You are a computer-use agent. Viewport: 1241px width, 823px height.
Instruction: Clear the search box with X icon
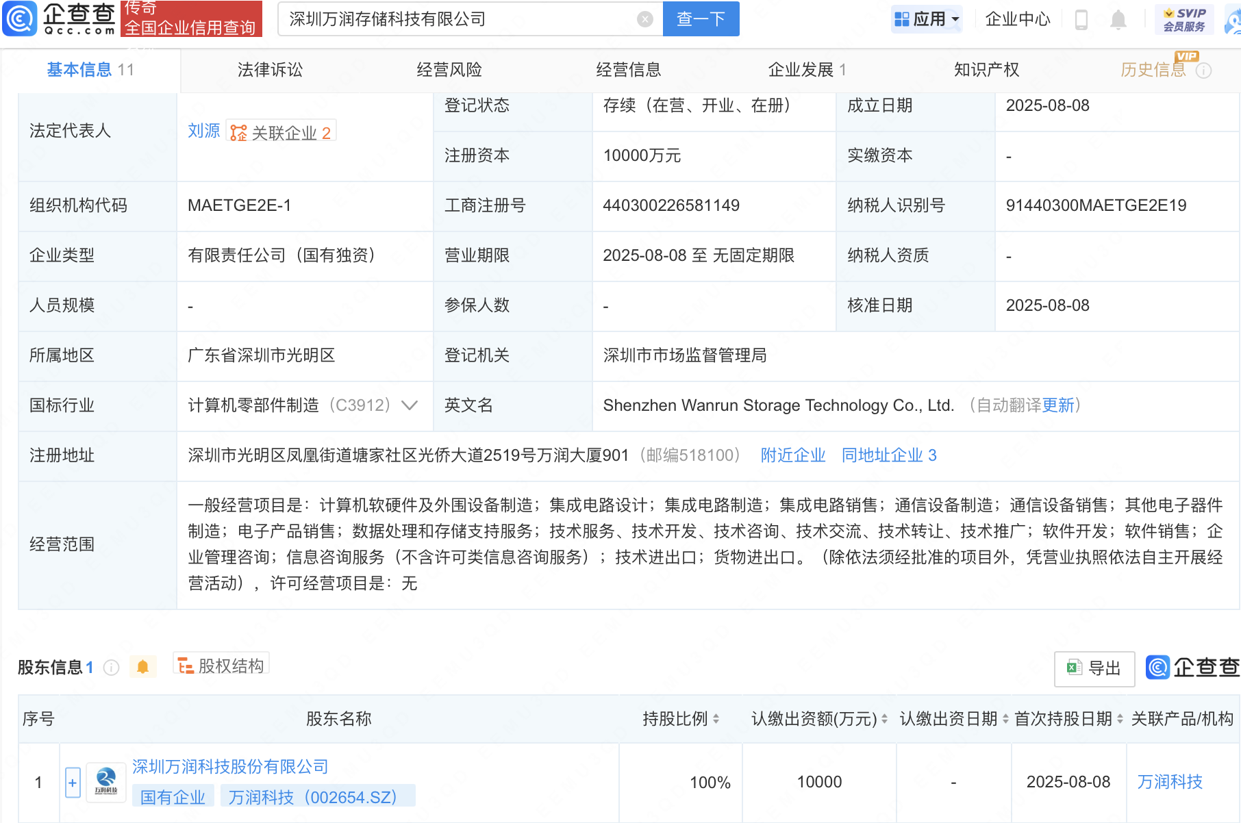click(644, 19)
